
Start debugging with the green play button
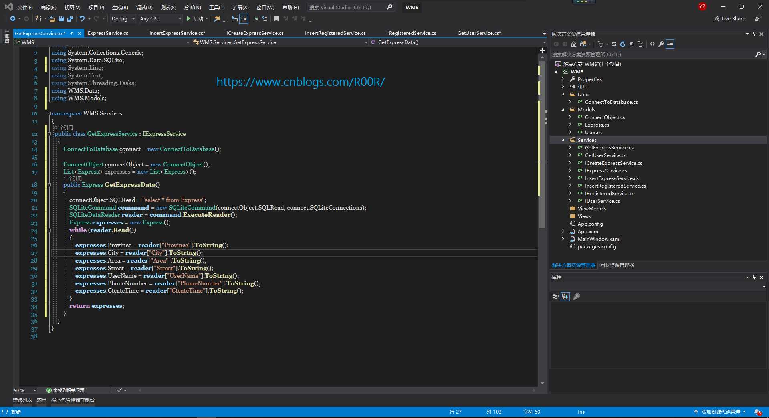pos(188,19)
